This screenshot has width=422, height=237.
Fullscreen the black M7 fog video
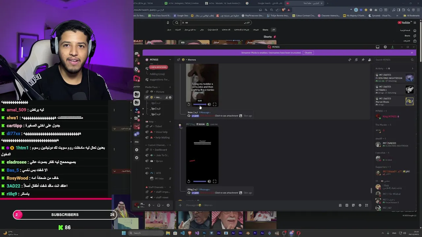point(215,181)
